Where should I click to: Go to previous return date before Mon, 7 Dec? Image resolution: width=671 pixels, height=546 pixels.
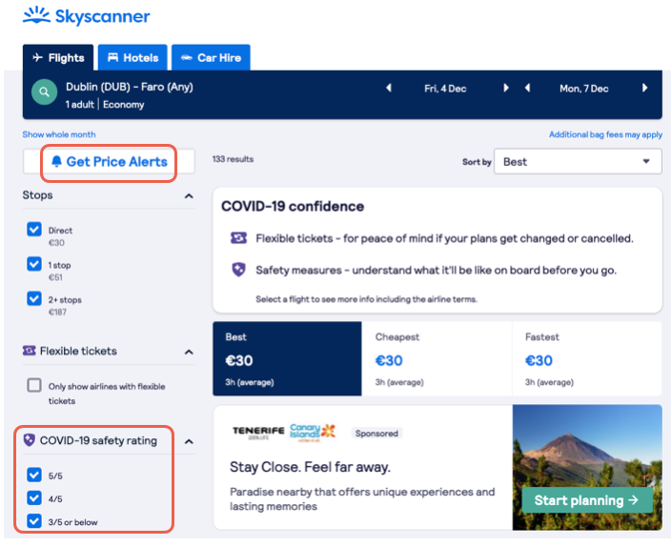pos(527,89)
